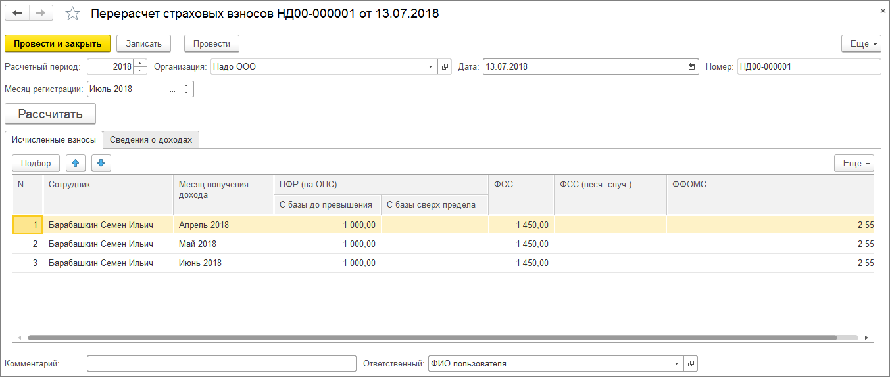Move row up with blue arrow
The image size is (890, 377).
(x=76, y=163)
